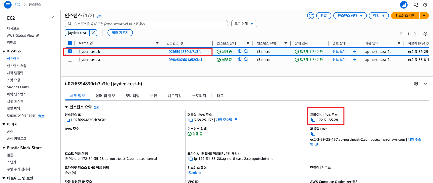Edit the Name column pencil icon
The image size is (433, 183).
[91, 43]
